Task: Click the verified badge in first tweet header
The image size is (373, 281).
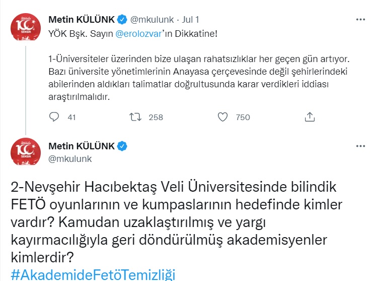Action: tap(122, 20)
